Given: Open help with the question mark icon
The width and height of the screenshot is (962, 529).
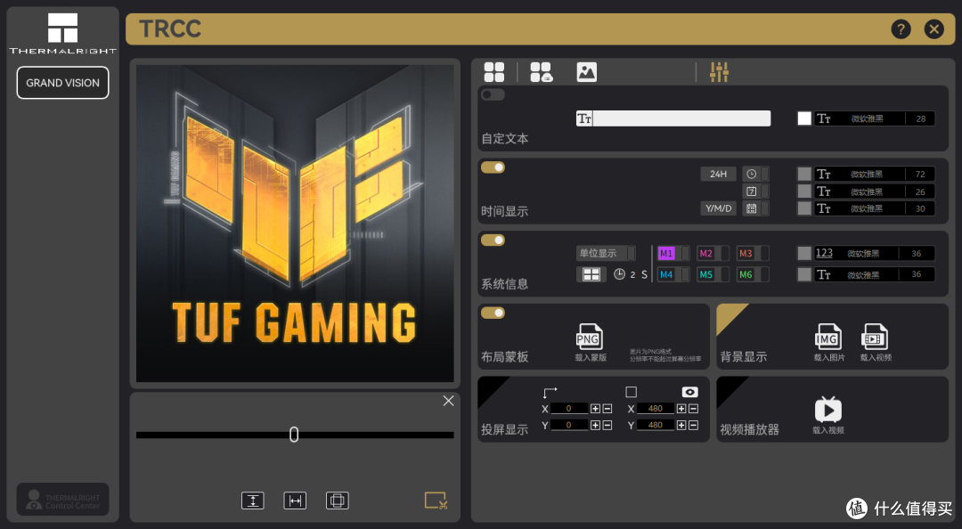Looking at the screenshot, I should coord(901,28).
